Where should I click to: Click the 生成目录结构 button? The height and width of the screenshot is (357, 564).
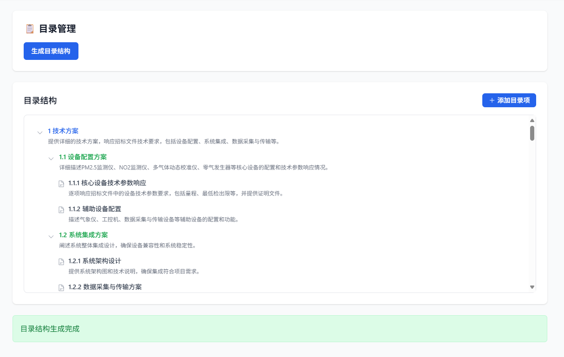(x=51, y=51)
